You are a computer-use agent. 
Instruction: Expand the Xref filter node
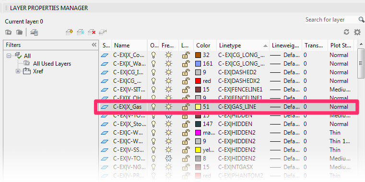(x=18, y=71)
